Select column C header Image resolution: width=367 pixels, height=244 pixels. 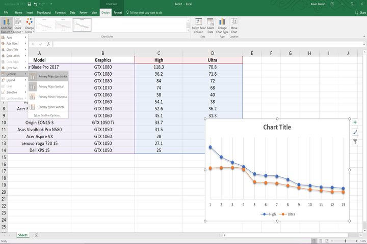159,53
